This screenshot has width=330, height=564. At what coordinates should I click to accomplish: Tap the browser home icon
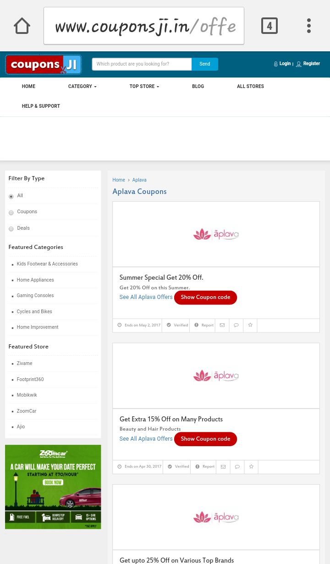click(22, 26)
